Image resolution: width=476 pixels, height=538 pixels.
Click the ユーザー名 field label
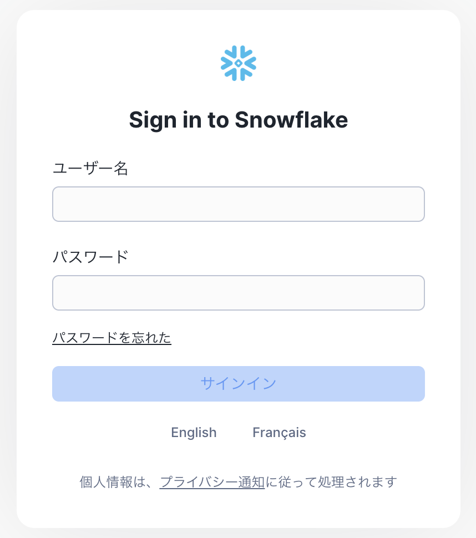coord(90,169)
